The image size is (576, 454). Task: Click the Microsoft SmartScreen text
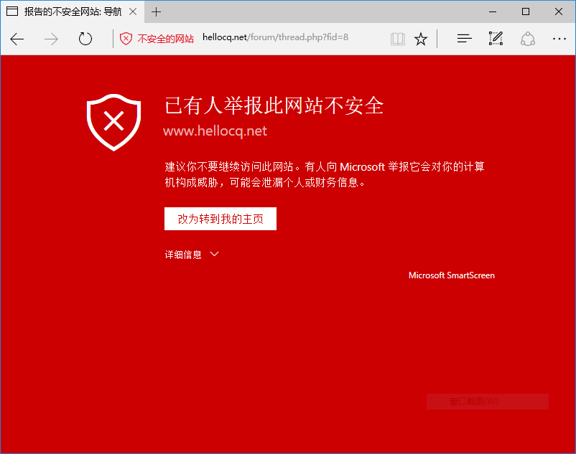[x=452, y=275]
